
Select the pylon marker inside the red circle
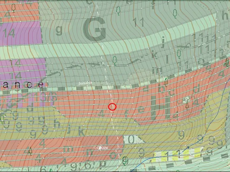click(x=113, y=105)
